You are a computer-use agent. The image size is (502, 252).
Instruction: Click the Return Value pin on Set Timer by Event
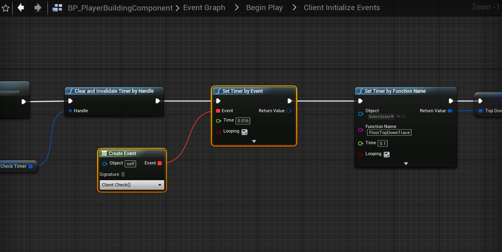click(x=288, y=111)
